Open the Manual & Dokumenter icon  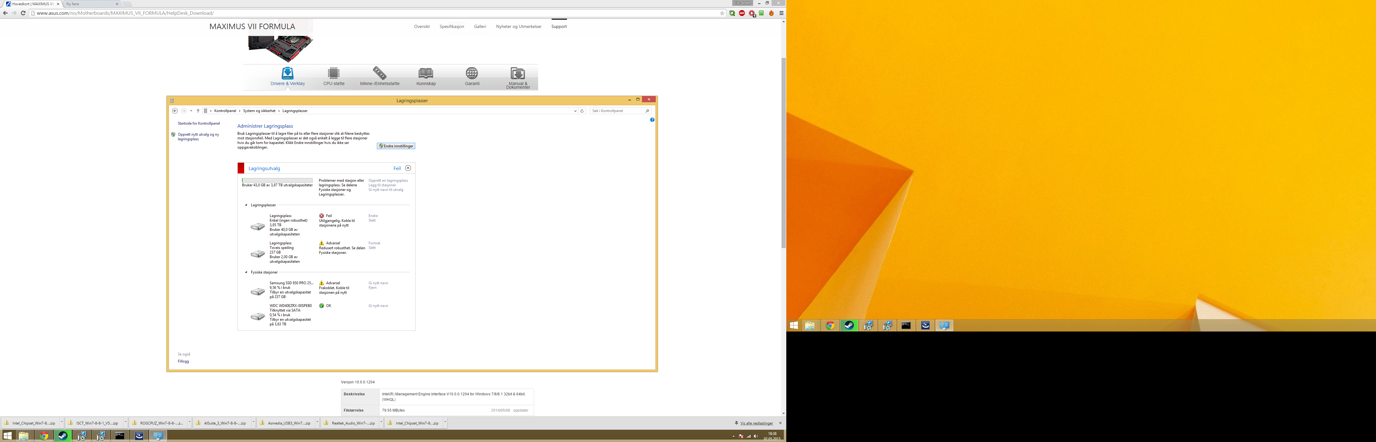(518, 73)
